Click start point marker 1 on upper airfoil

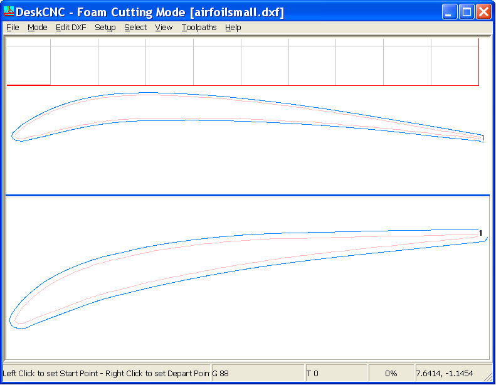[483, 138]
